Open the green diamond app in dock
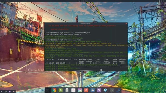Screen dimensions: 166x93 (x=60, y=90)
